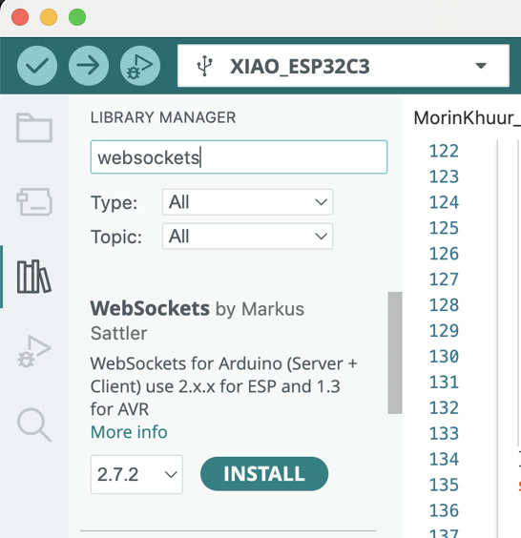Click the Upload arrow button
The image size is (521, 538).
(x=89, y=66)
